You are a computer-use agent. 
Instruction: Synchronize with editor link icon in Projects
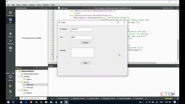[40, 68]
